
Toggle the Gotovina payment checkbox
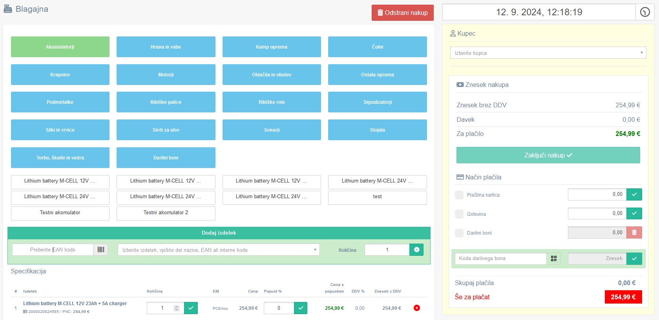click(459, 214)
